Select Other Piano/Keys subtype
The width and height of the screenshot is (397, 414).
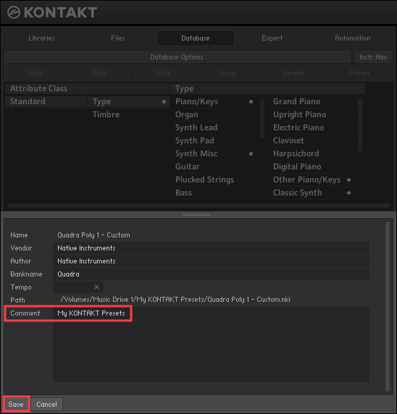click(x=312, y=179)
